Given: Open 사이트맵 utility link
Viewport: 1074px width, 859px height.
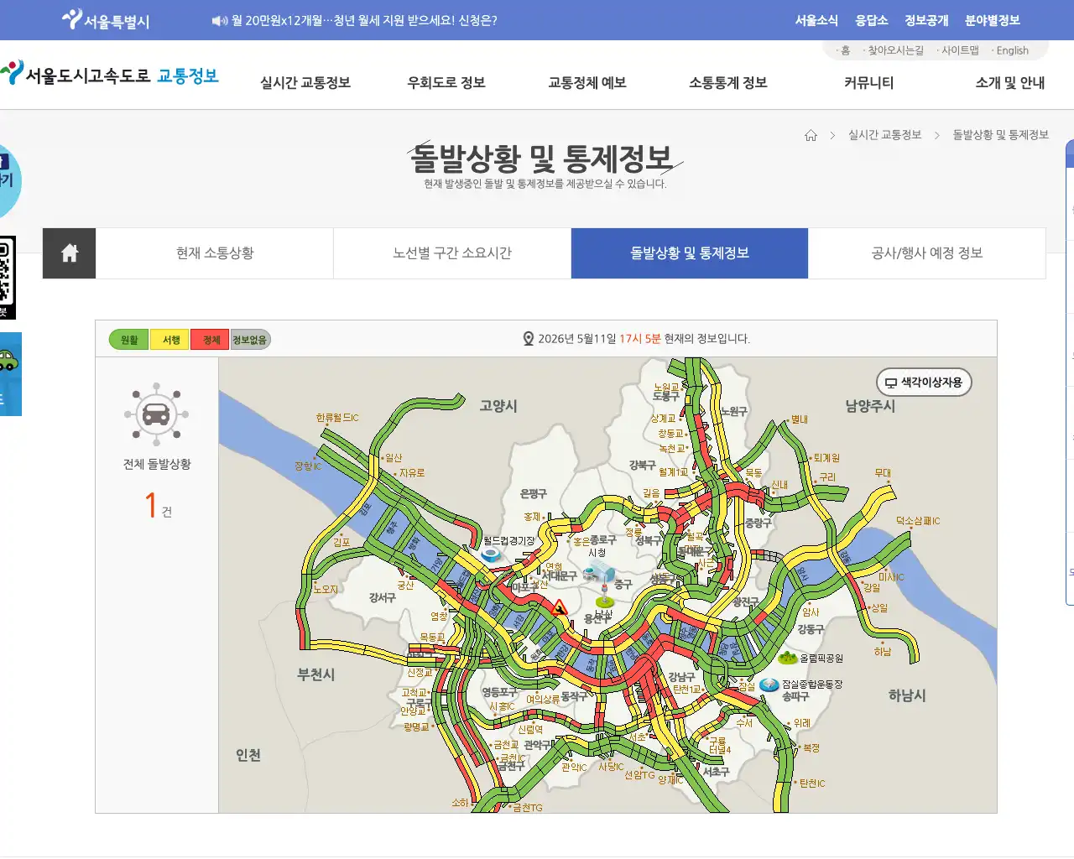Looking at the screenshot, I should [x=958, y=50].
